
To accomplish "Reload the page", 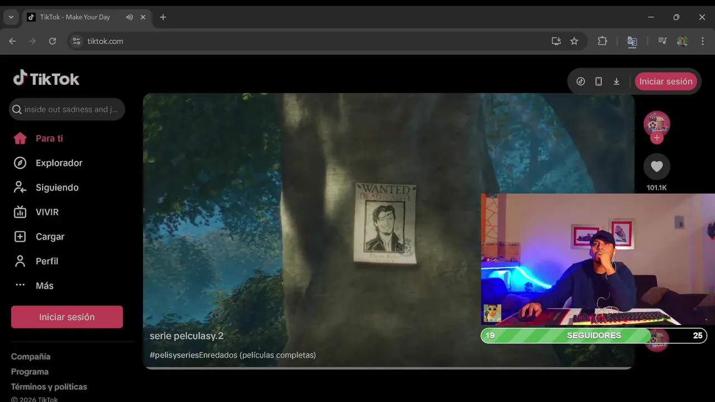I will point(53,41).
